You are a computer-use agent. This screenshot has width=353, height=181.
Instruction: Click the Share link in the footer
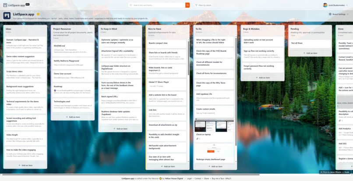[206, 178]
